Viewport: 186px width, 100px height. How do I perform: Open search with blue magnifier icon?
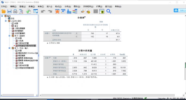point(108,11)
